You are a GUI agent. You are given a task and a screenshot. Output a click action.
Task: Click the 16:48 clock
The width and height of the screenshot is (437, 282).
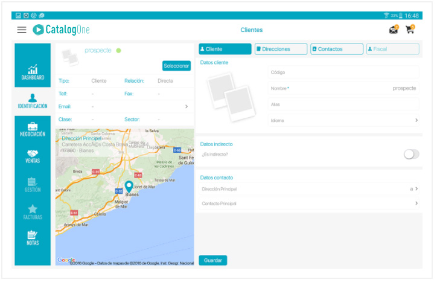tap(412, 16)
